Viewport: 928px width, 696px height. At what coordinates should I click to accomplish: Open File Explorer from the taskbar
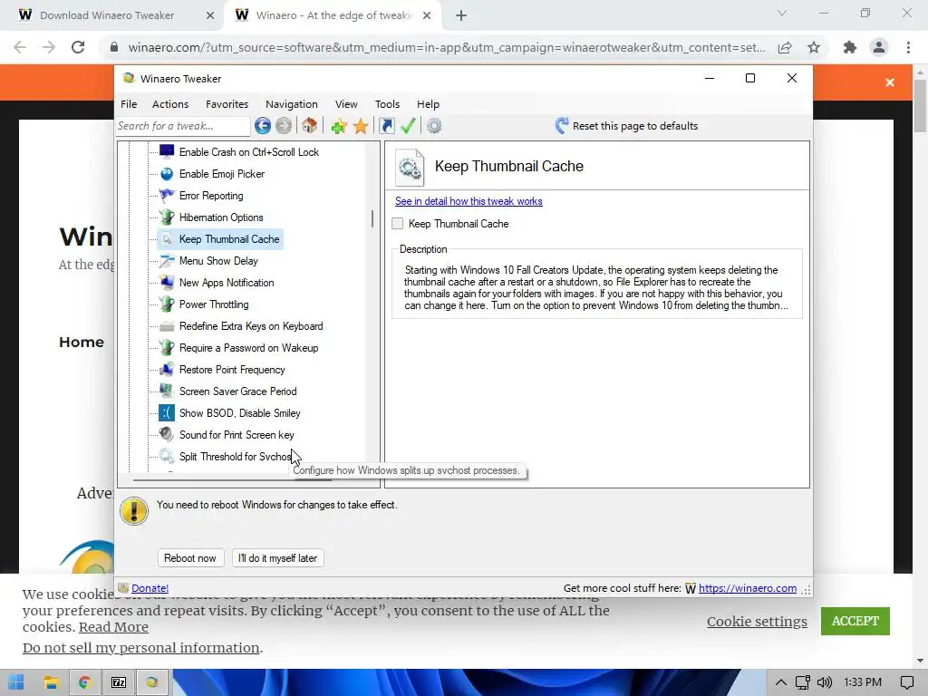click(x=51, y=682)
